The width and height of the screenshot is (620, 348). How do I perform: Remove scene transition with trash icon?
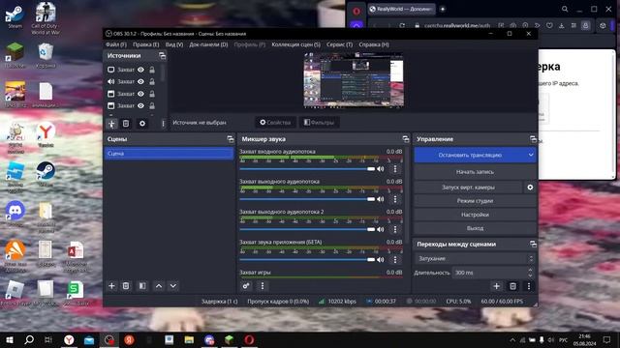(x=512, y=286)
